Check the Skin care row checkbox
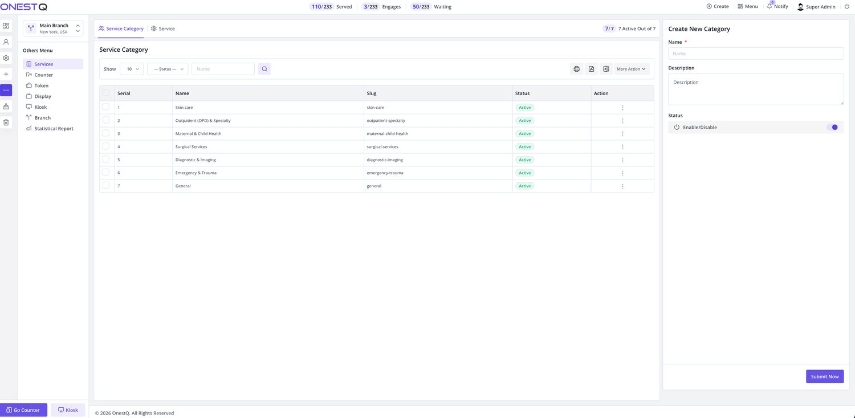 pyautogui.click(x=105, y=106)
